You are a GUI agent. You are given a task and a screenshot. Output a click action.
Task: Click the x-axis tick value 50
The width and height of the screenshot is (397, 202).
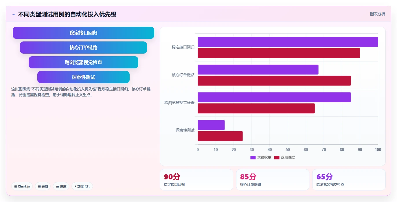point(288,150)
